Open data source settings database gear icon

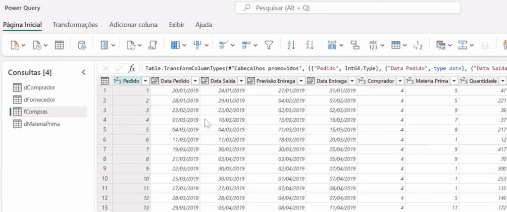pyautogui.click(x=82, y=45)
